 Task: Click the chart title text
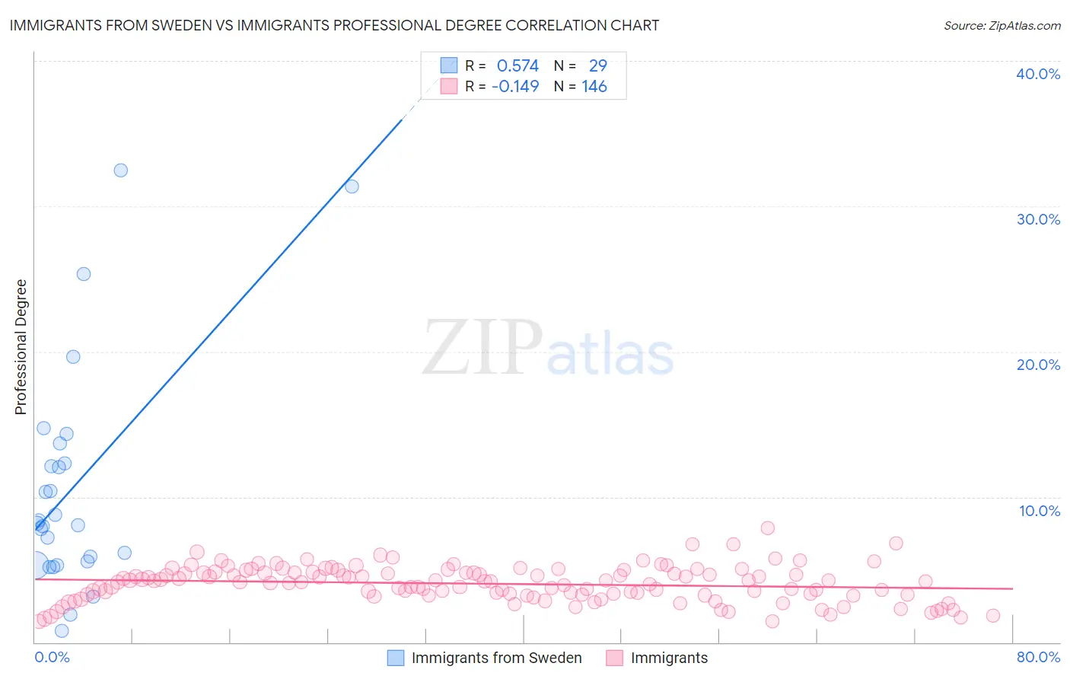tap(334, 25)
